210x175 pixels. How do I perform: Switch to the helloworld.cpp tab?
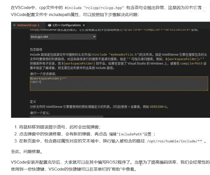pyautogui.click(x=28, y=25)
